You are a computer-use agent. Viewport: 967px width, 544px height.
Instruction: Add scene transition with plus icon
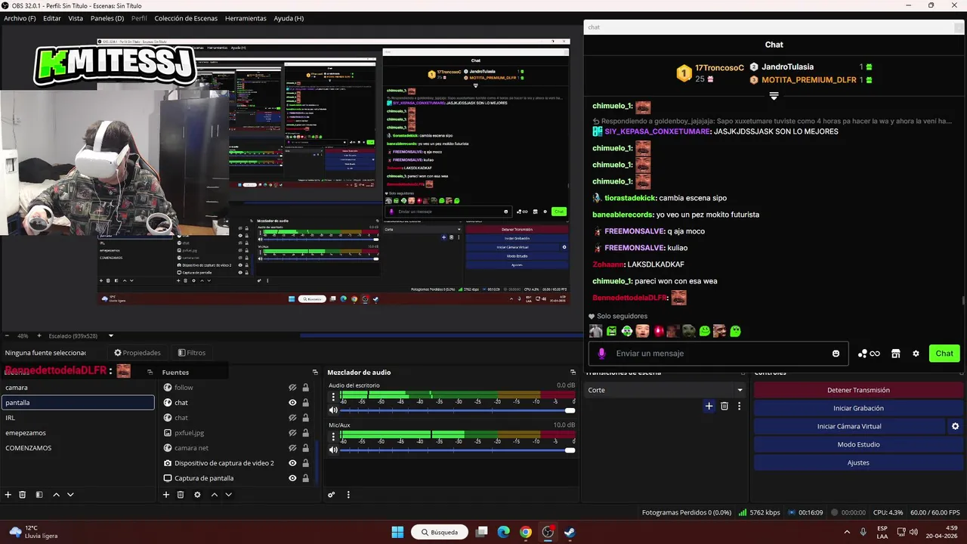pos(709,406)
